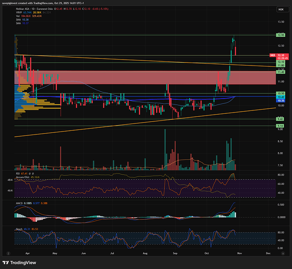Click the 10.35 blue SMA price label

(x=280, y=101)
